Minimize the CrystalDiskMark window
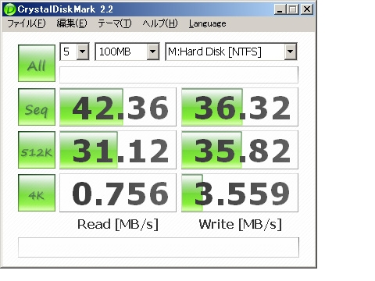 (x=280, y=9)
